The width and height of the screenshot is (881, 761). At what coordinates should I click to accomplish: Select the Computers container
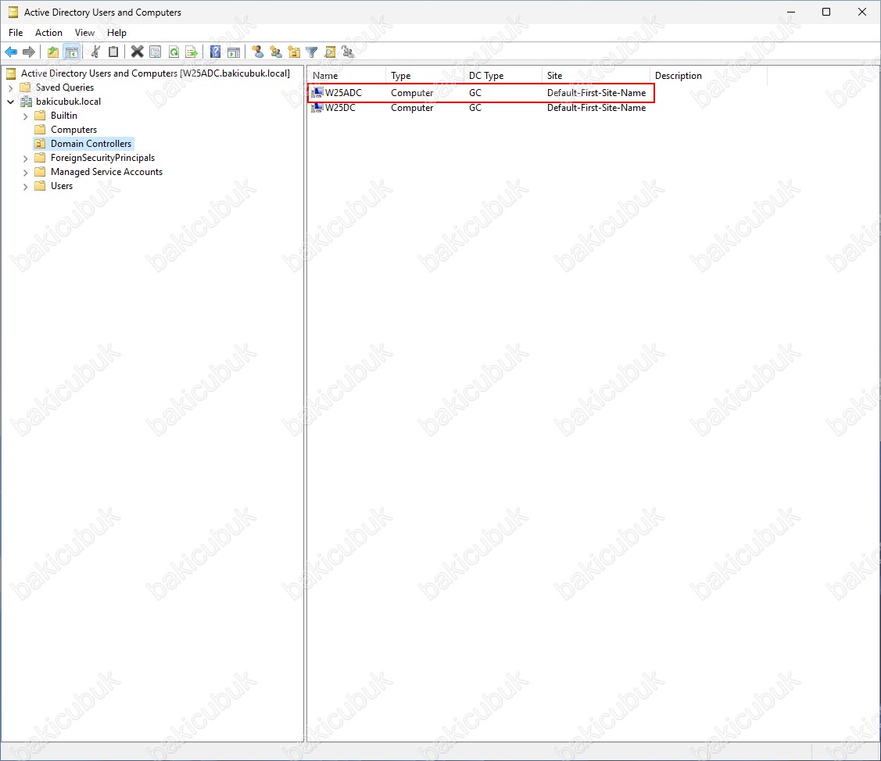pyautogui.click(x=73, y=129)
